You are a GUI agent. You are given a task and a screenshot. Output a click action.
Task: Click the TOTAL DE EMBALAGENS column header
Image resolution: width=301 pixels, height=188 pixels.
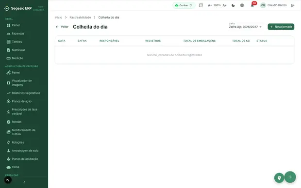(200, 41)
